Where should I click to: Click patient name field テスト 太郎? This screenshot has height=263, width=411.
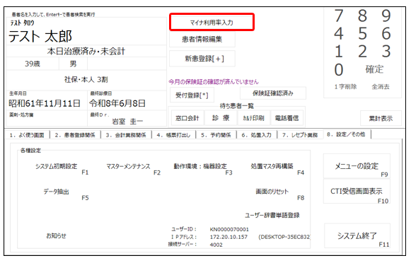pyautogui.click(x=40, y=37)
